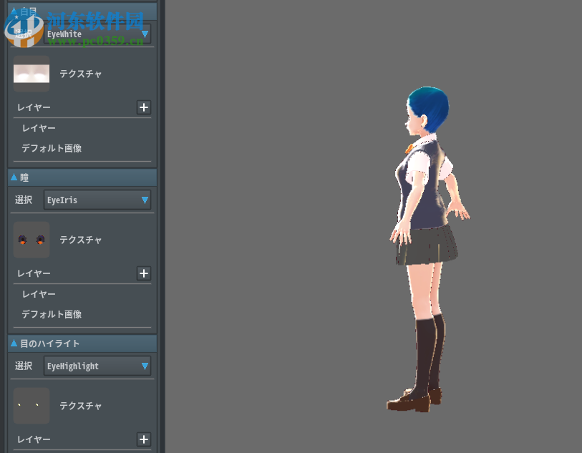This screenshot has width=582, height=453.
Task: Add a new layer in the 瞳 section
Action: pyautogui.click(x=143, y=273)
